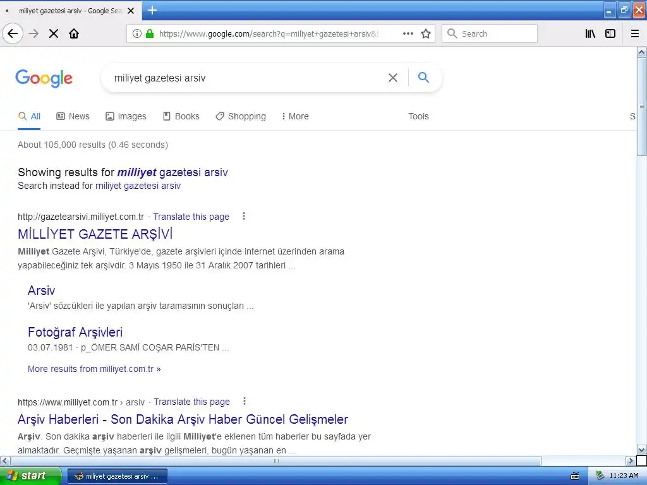This screenshot has width=647, height=485.
Task: Go back with the browser back arrow
Action: tap(13, 33)
